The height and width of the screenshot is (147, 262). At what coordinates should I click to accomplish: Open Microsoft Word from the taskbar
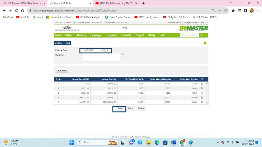coord(173,142)
